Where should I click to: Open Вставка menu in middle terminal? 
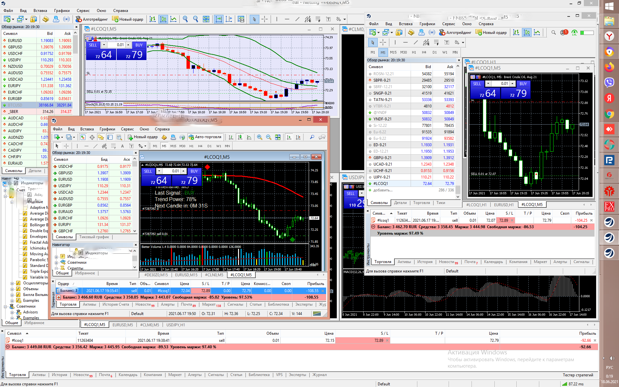87,129
